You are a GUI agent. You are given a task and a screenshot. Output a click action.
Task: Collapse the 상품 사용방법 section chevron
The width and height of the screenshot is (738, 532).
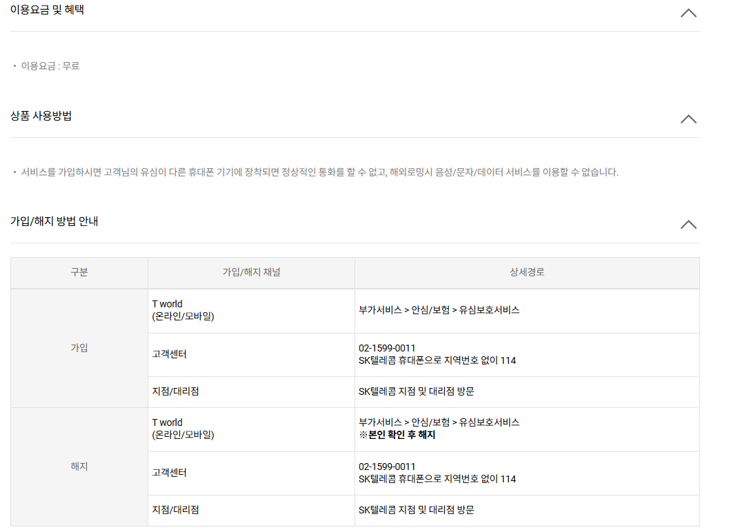pos(688,119)
